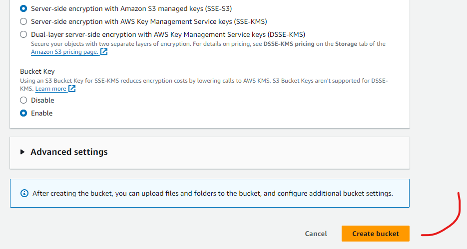Viewport: 467px width, 249px height.
Task: Select the SSE-S3 managed keys radio button
Action: [x=23, y=8]
